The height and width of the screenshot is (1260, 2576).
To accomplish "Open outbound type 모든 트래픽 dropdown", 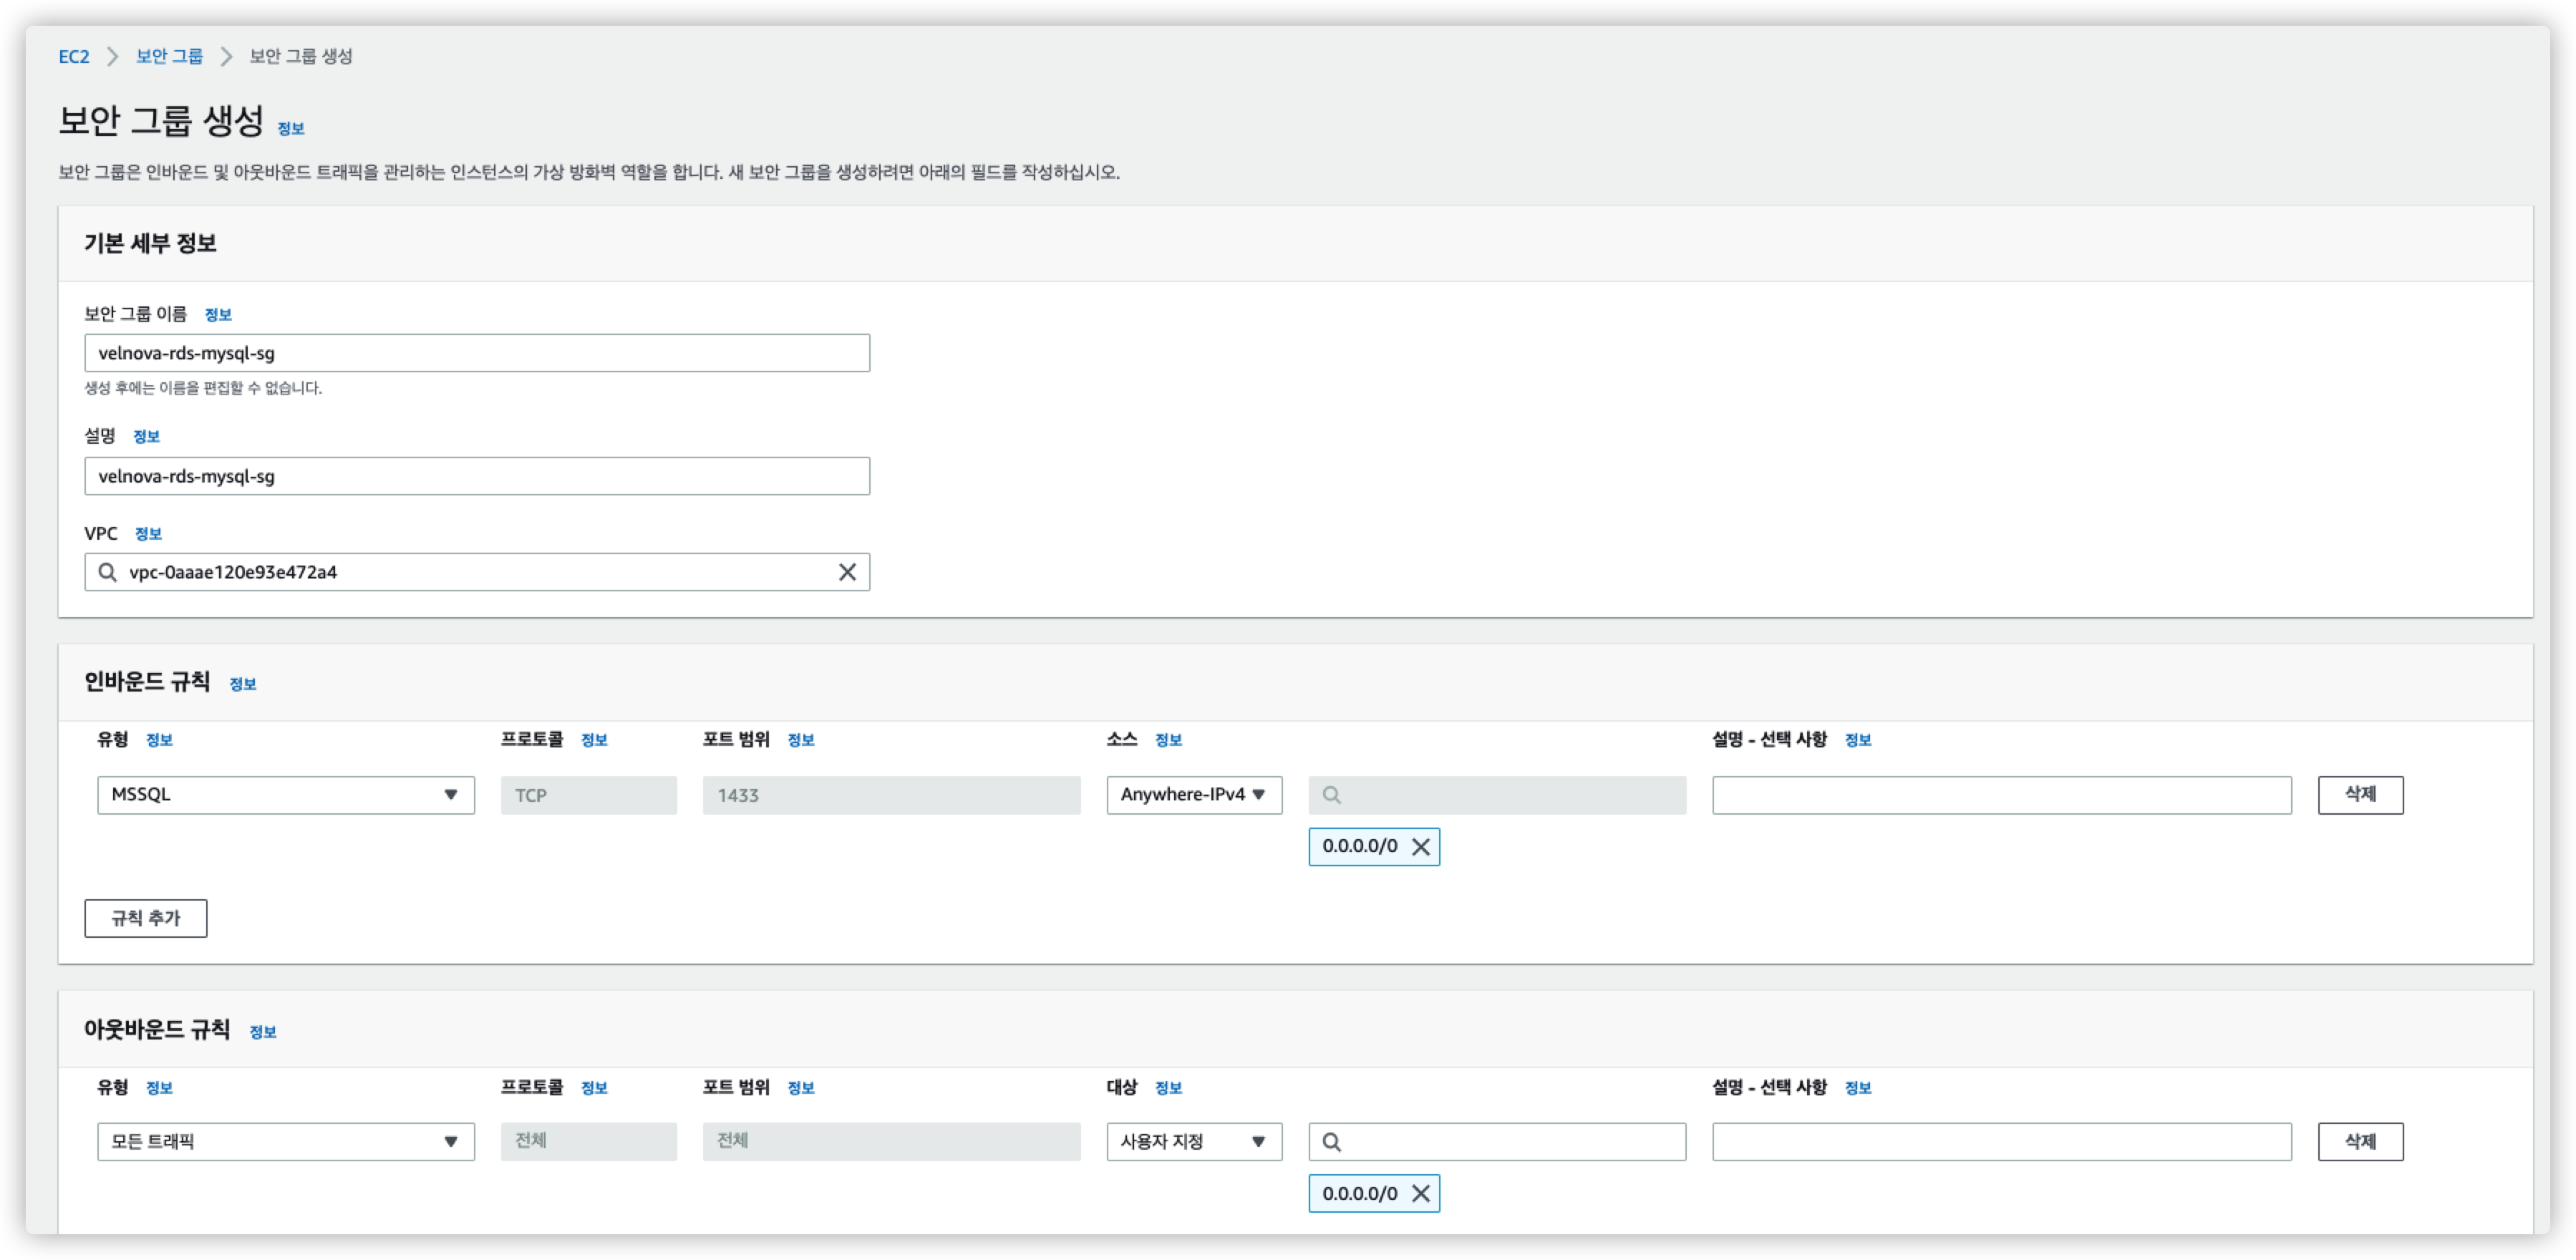I will pyautogui.click(x=285, y=1142).
